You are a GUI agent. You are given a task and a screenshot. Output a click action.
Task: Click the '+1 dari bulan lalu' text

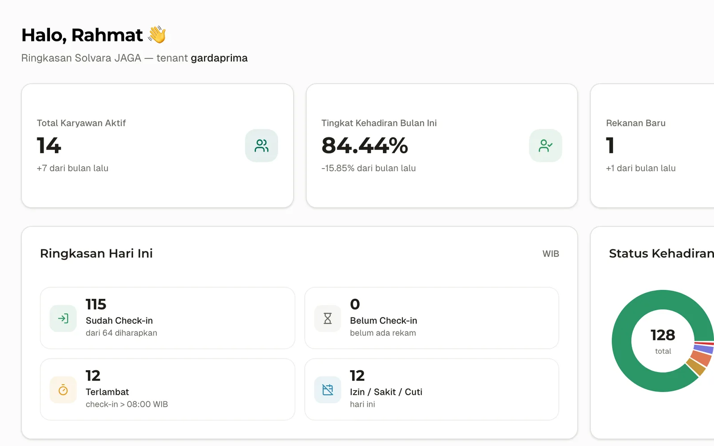(641, 168)
